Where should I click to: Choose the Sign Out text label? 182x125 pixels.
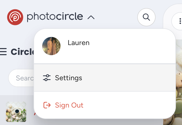point(69,105)
